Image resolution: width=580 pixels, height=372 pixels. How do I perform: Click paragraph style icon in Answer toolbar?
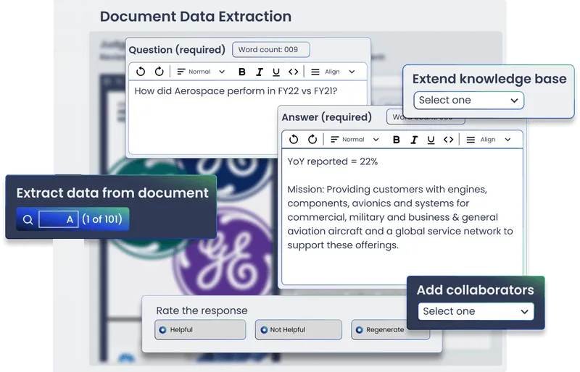(335, 139)
